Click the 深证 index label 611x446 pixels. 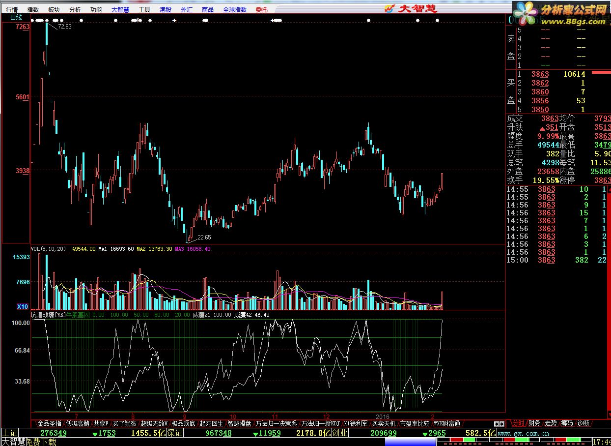point(175,433)
